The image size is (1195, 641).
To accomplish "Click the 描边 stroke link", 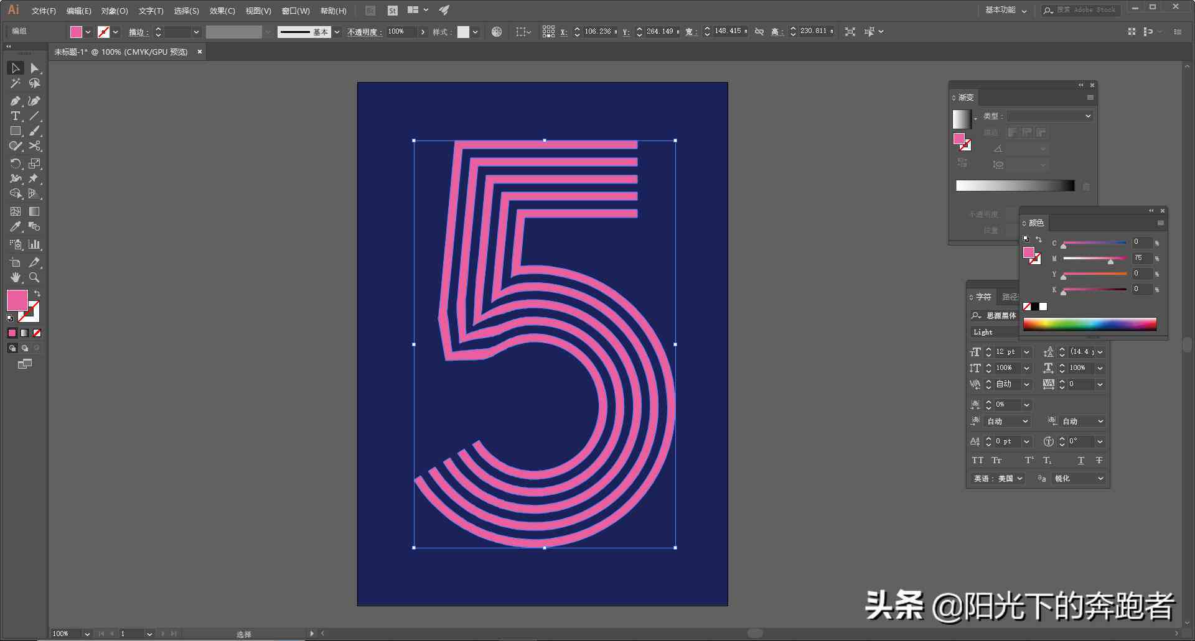I will click(137, 32).
